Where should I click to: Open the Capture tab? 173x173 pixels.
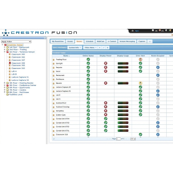click(x=142, y=41)
